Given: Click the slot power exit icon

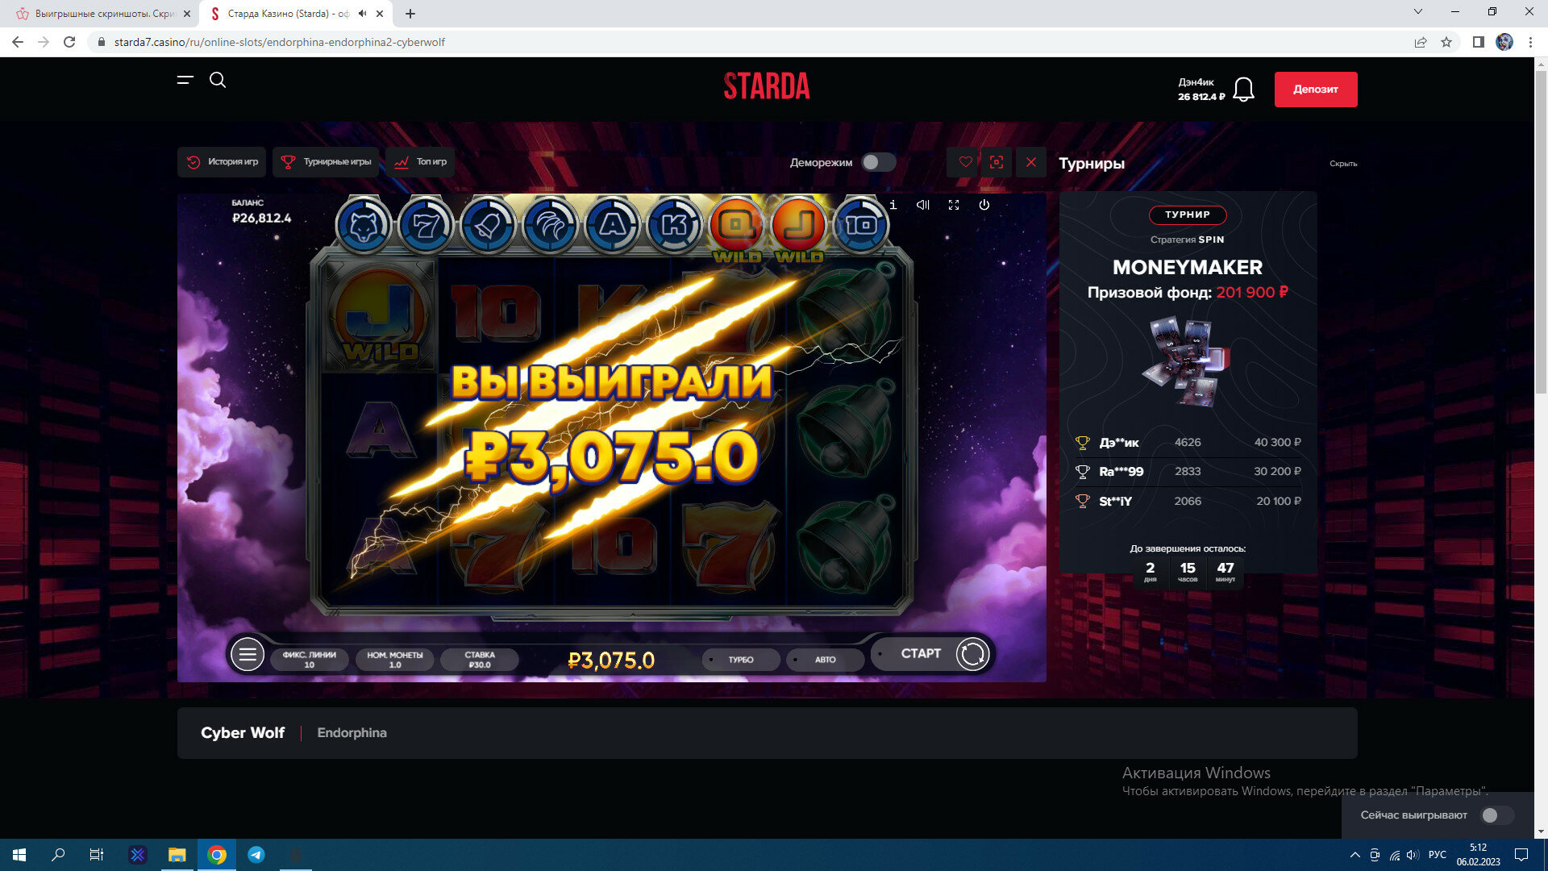Looking at the screenshot, I should (984, 205).
